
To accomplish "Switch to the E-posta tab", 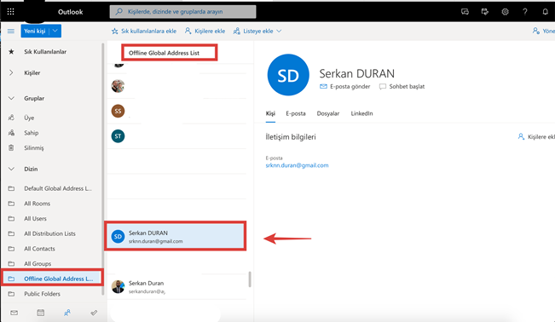I will pyautogui.click(x=296, y=113).
